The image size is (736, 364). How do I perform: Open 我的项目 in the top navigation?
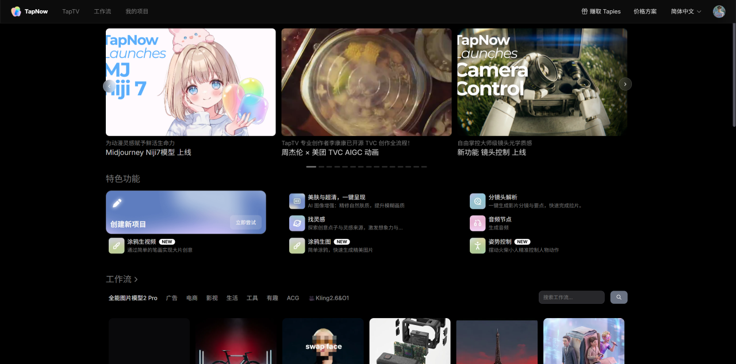pyautogui.click(x=137, y=11)
